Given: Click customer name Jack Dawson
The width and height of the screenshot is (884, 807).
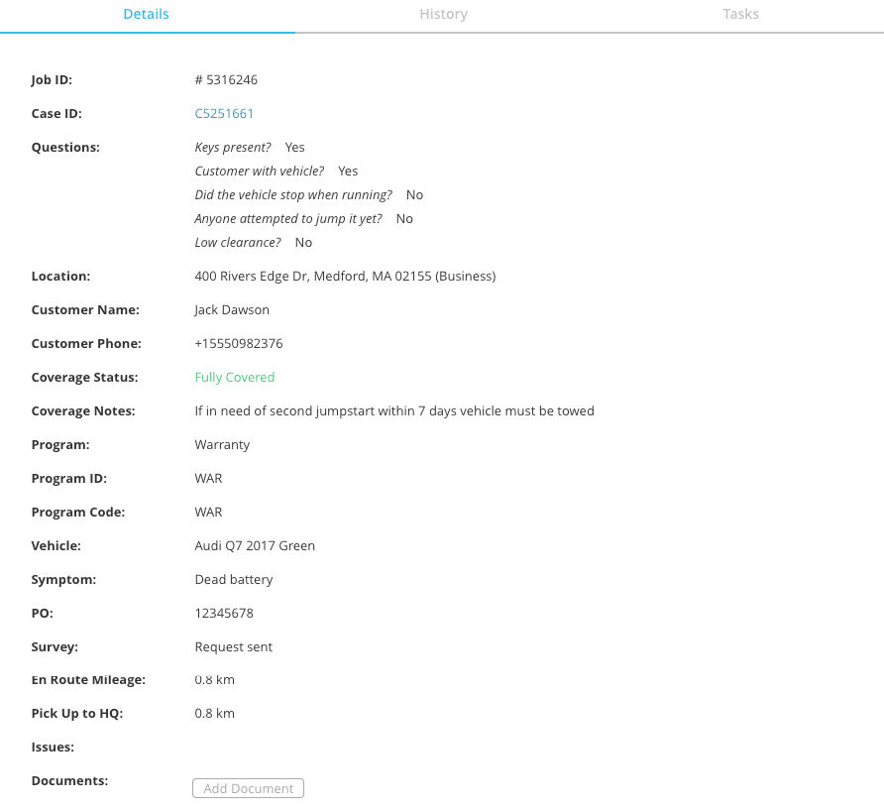Looking at the screenshot, I should (x=232, y=309).
